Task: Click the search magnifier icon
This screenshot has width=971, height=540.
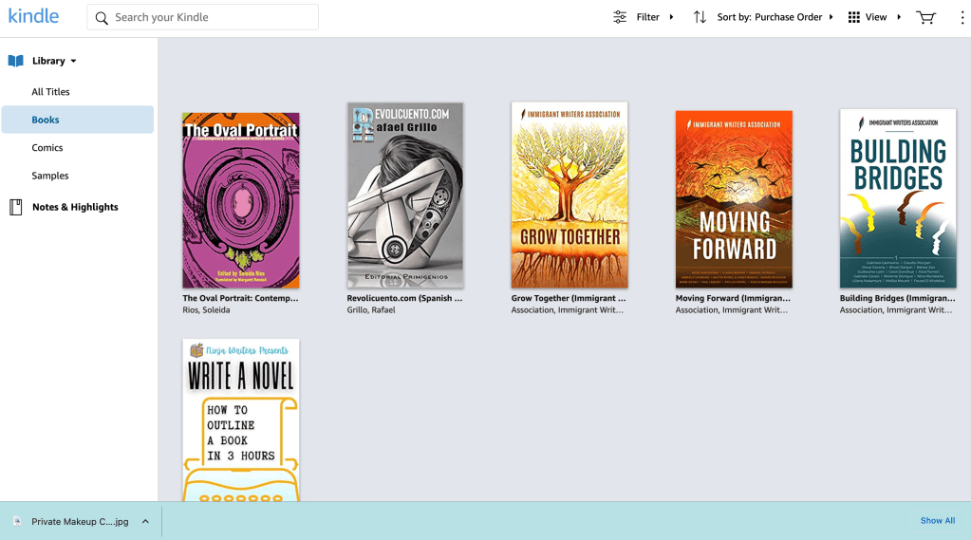Action: (102, 17)
